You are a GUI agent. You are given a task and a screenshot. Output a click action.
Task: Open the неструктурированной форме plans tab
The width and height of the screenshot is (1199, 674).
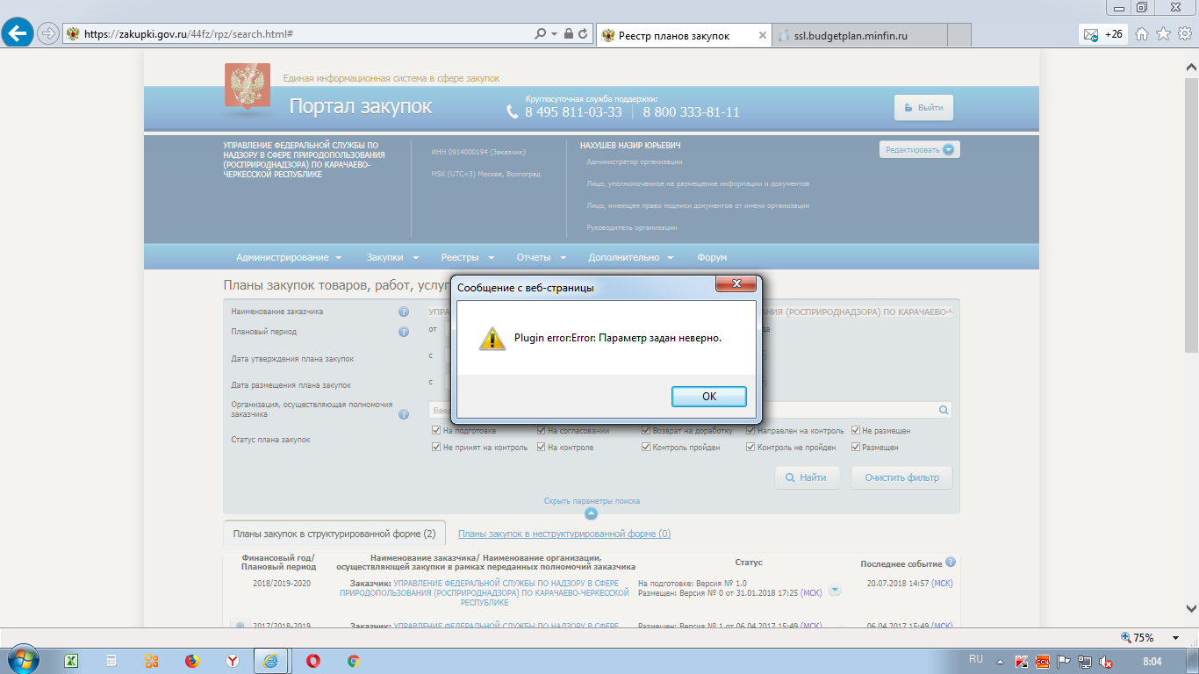click(564, 534)
